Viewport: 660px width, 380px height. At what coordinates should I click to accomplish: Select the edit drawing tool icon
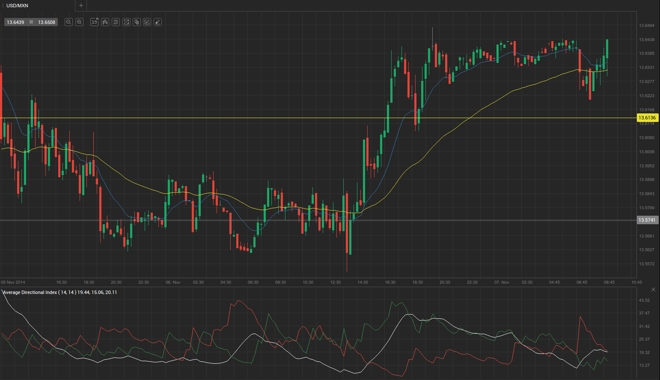[147, 22]
